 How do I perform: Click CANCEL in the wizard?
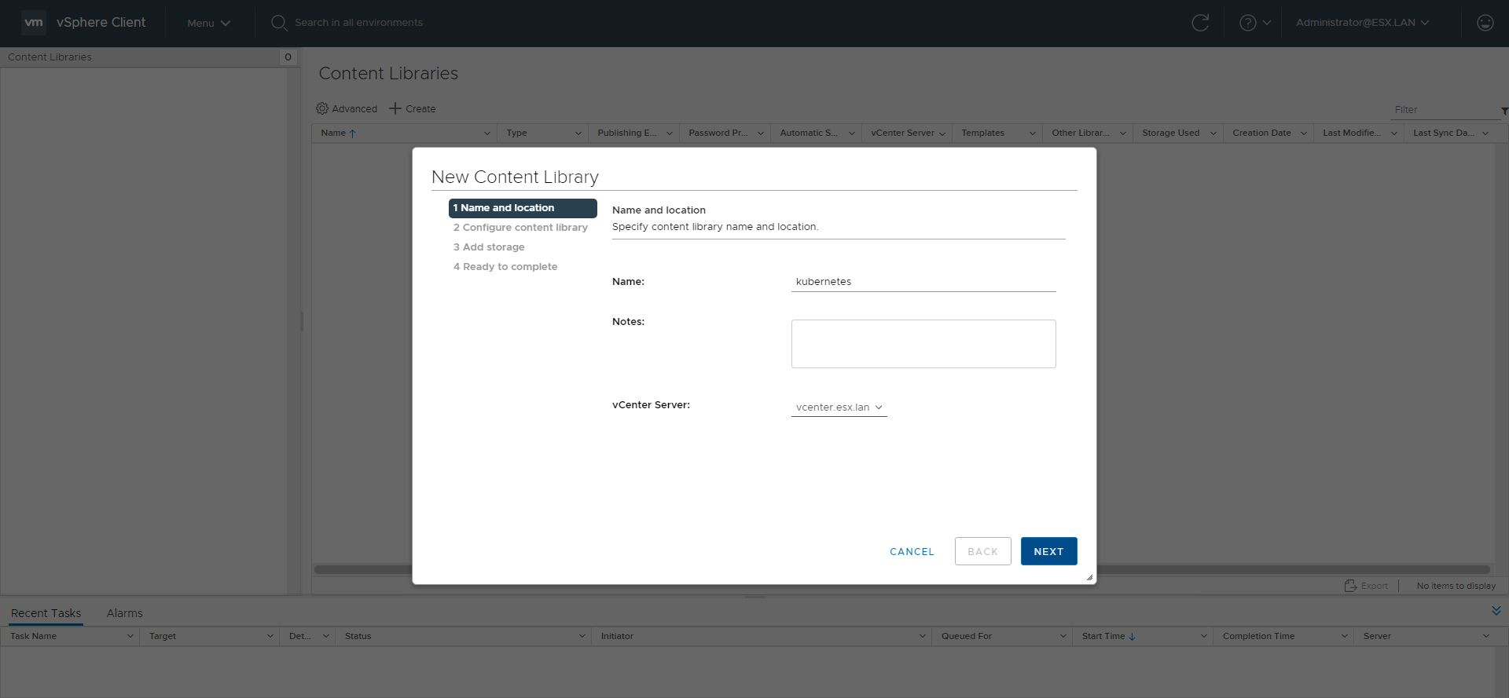pyautogui.click(x=912, y=551)
